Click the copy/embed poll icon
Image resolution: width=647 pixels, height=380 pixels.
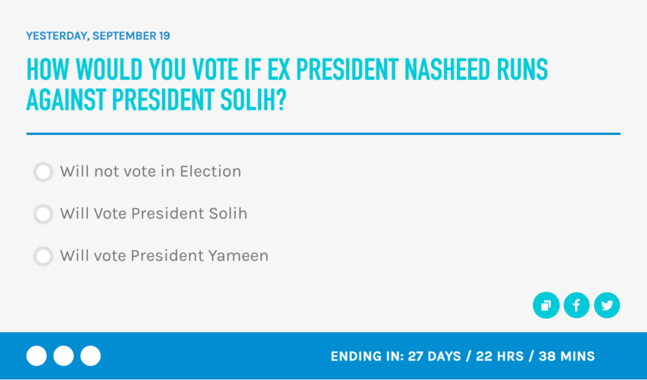pos(546,306)
